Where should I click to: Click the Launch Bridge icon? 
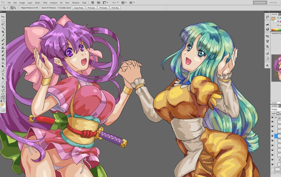93,2
